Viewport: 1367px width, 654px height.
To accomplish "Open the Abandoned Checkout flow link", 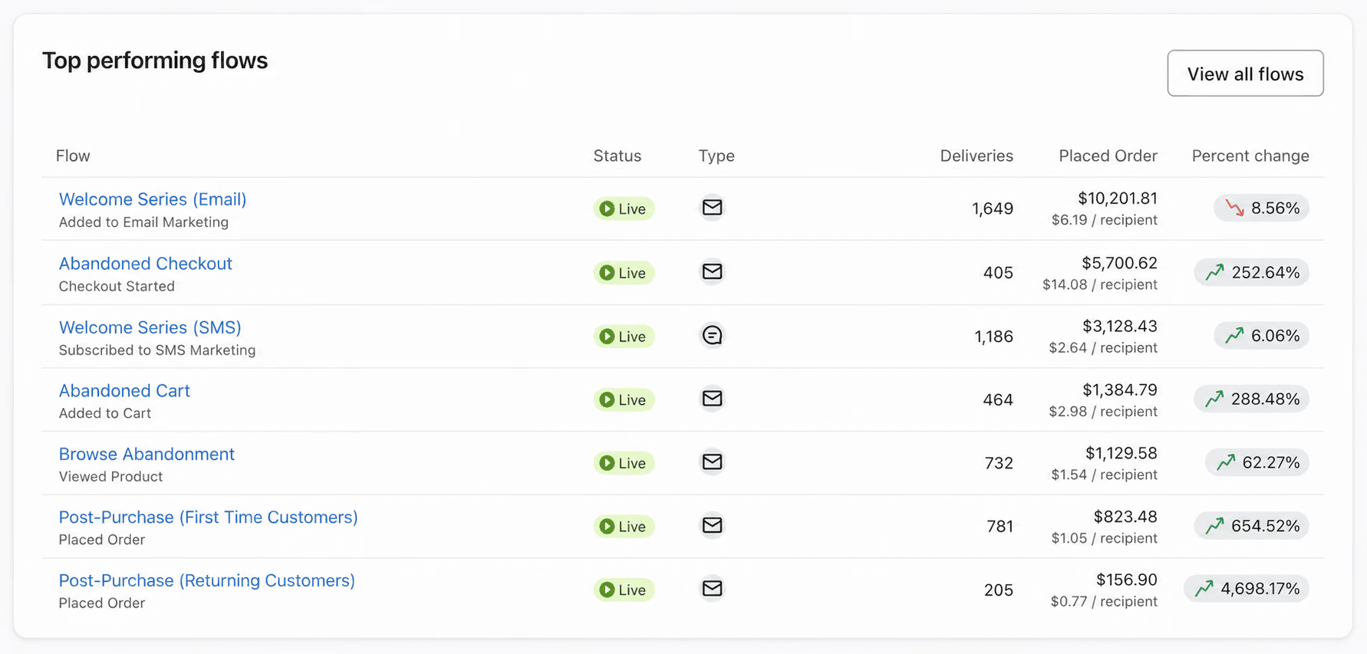I will (146, 264).
